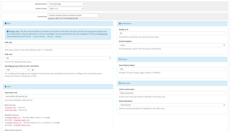Click the Client Area panel title
The height and width of the screenshot is (131, 231).
(x=125, y=83)
